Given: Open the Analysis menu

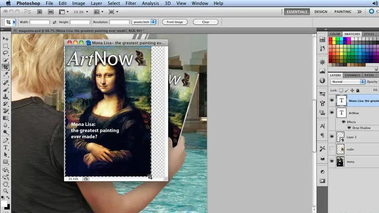Looking at the screenshot, I should click(x=150, y=4).
